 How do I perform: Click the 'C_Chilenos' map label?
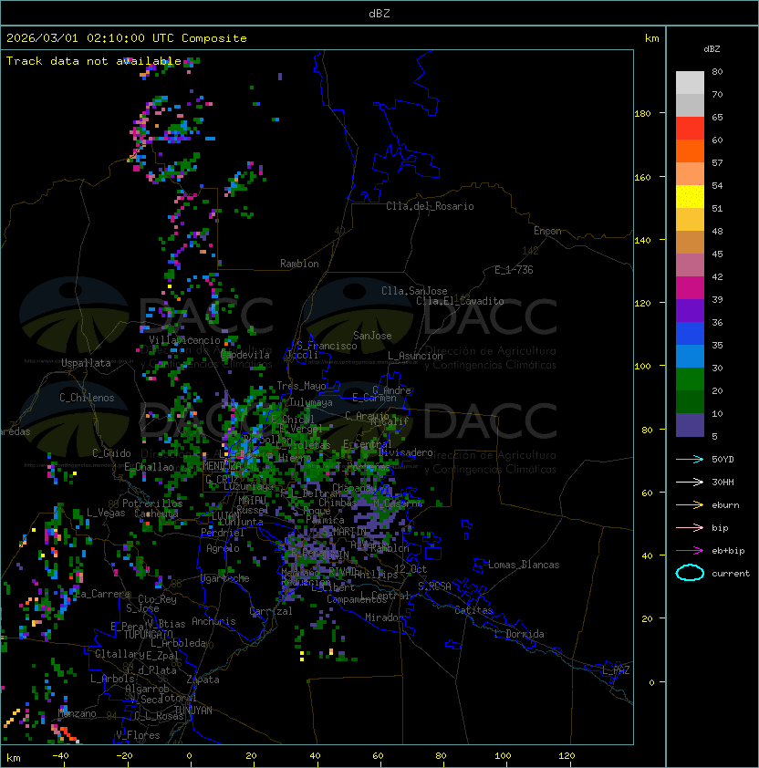[x=87, y=398]
